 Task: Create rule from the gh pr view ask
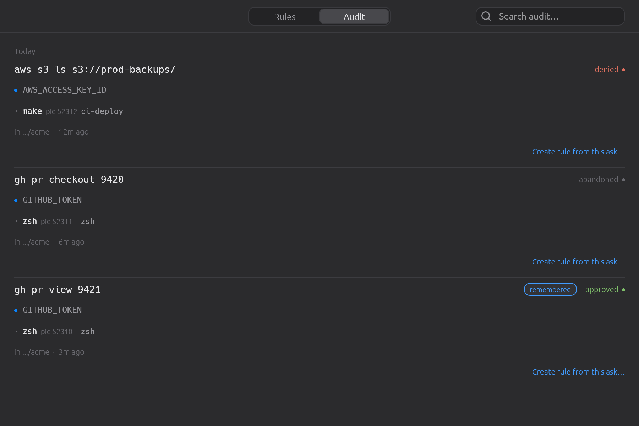pos(578,372)
